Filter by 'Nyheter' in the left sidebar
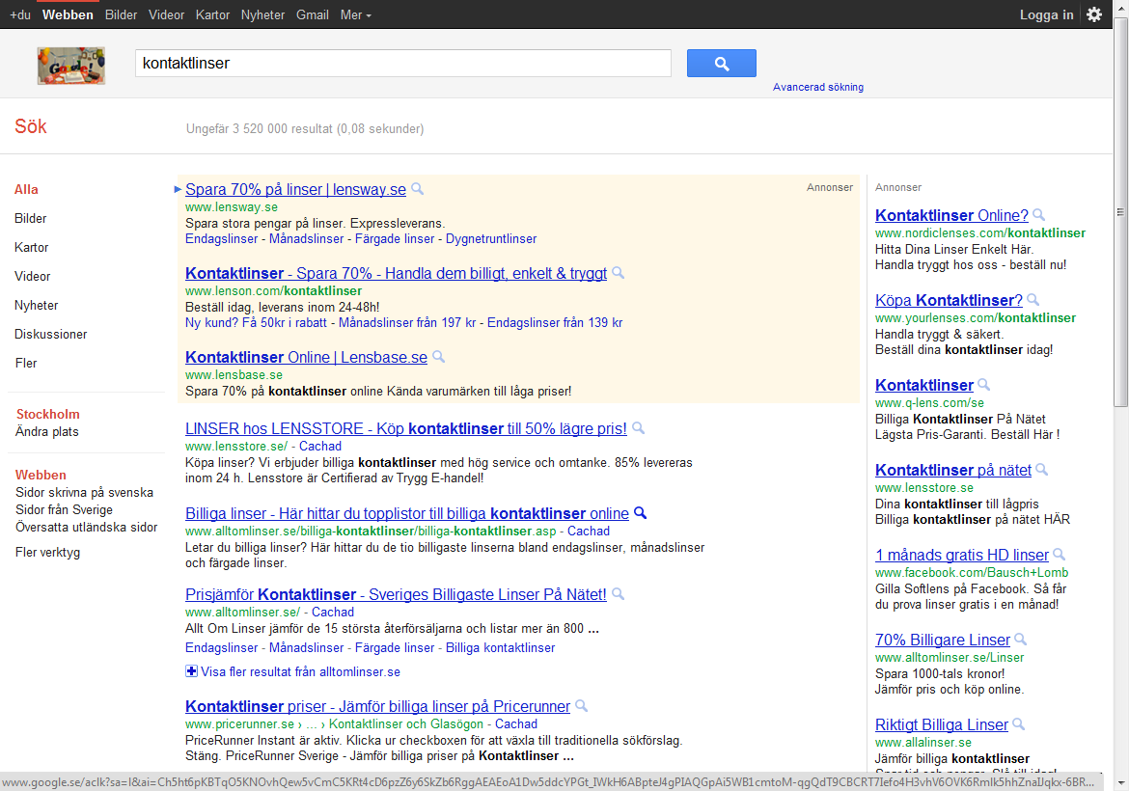The image size is (1129, 791). [36, 305]
